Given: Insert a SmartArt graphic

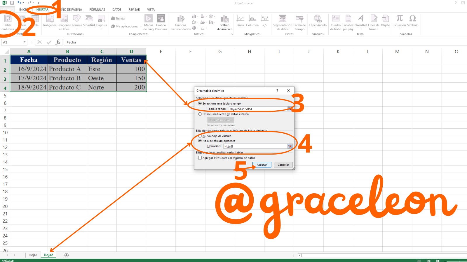Looking at the screenshot, I should pos(89,21).
